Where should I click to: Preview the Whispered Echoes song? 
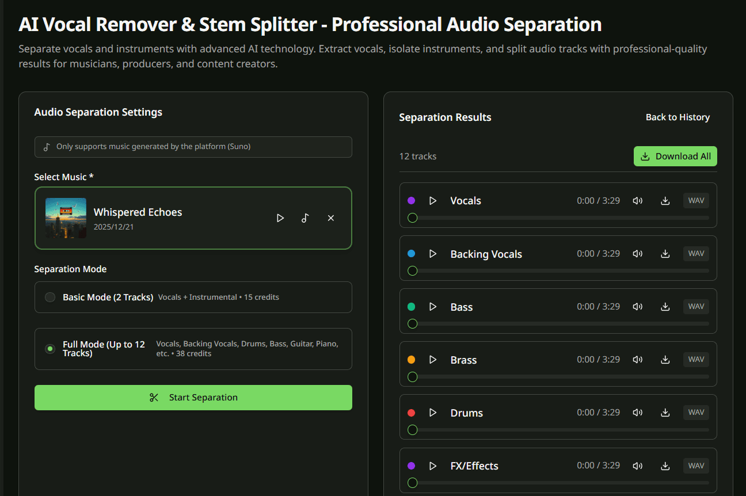point(280,218)
